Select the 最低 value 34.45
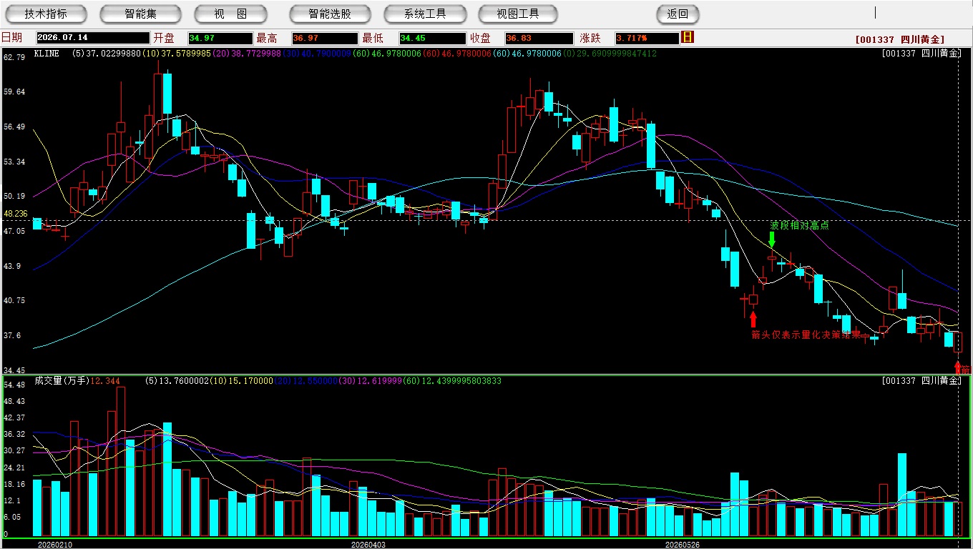This screenshot has width=973, height=549. 432,38
